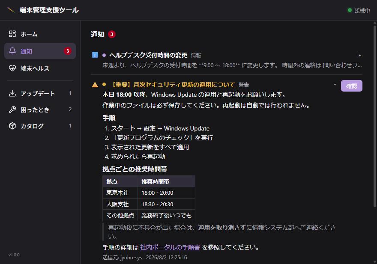Click the カタログ count 1

[x=70, y=126]
